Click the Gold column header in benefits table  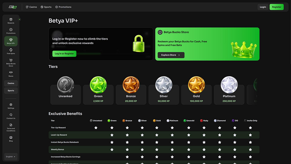pos(157,121)
